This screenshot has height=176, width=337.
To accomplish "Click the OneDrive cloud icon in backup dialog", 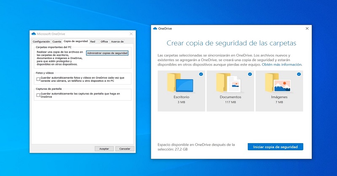I will coord(155,28).
